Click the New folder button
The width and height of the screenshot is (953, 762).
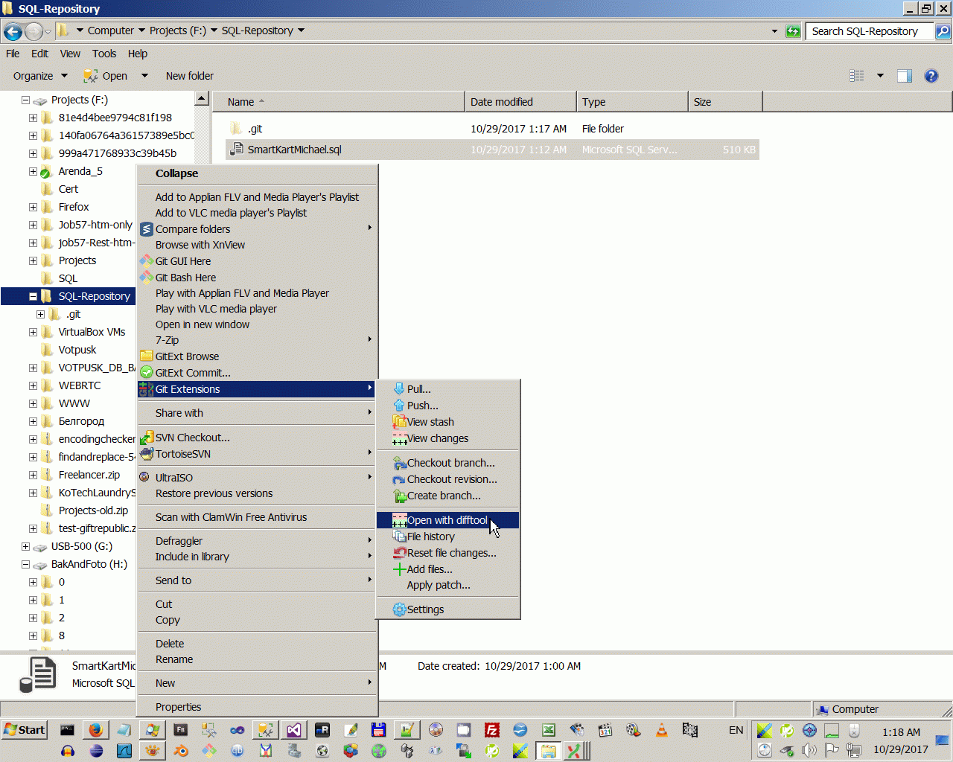189,76
